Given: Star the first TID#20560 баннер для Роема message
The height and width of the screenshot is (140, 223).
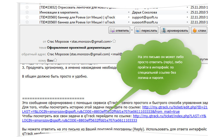Looking at the screenshot, I should 27,17.
